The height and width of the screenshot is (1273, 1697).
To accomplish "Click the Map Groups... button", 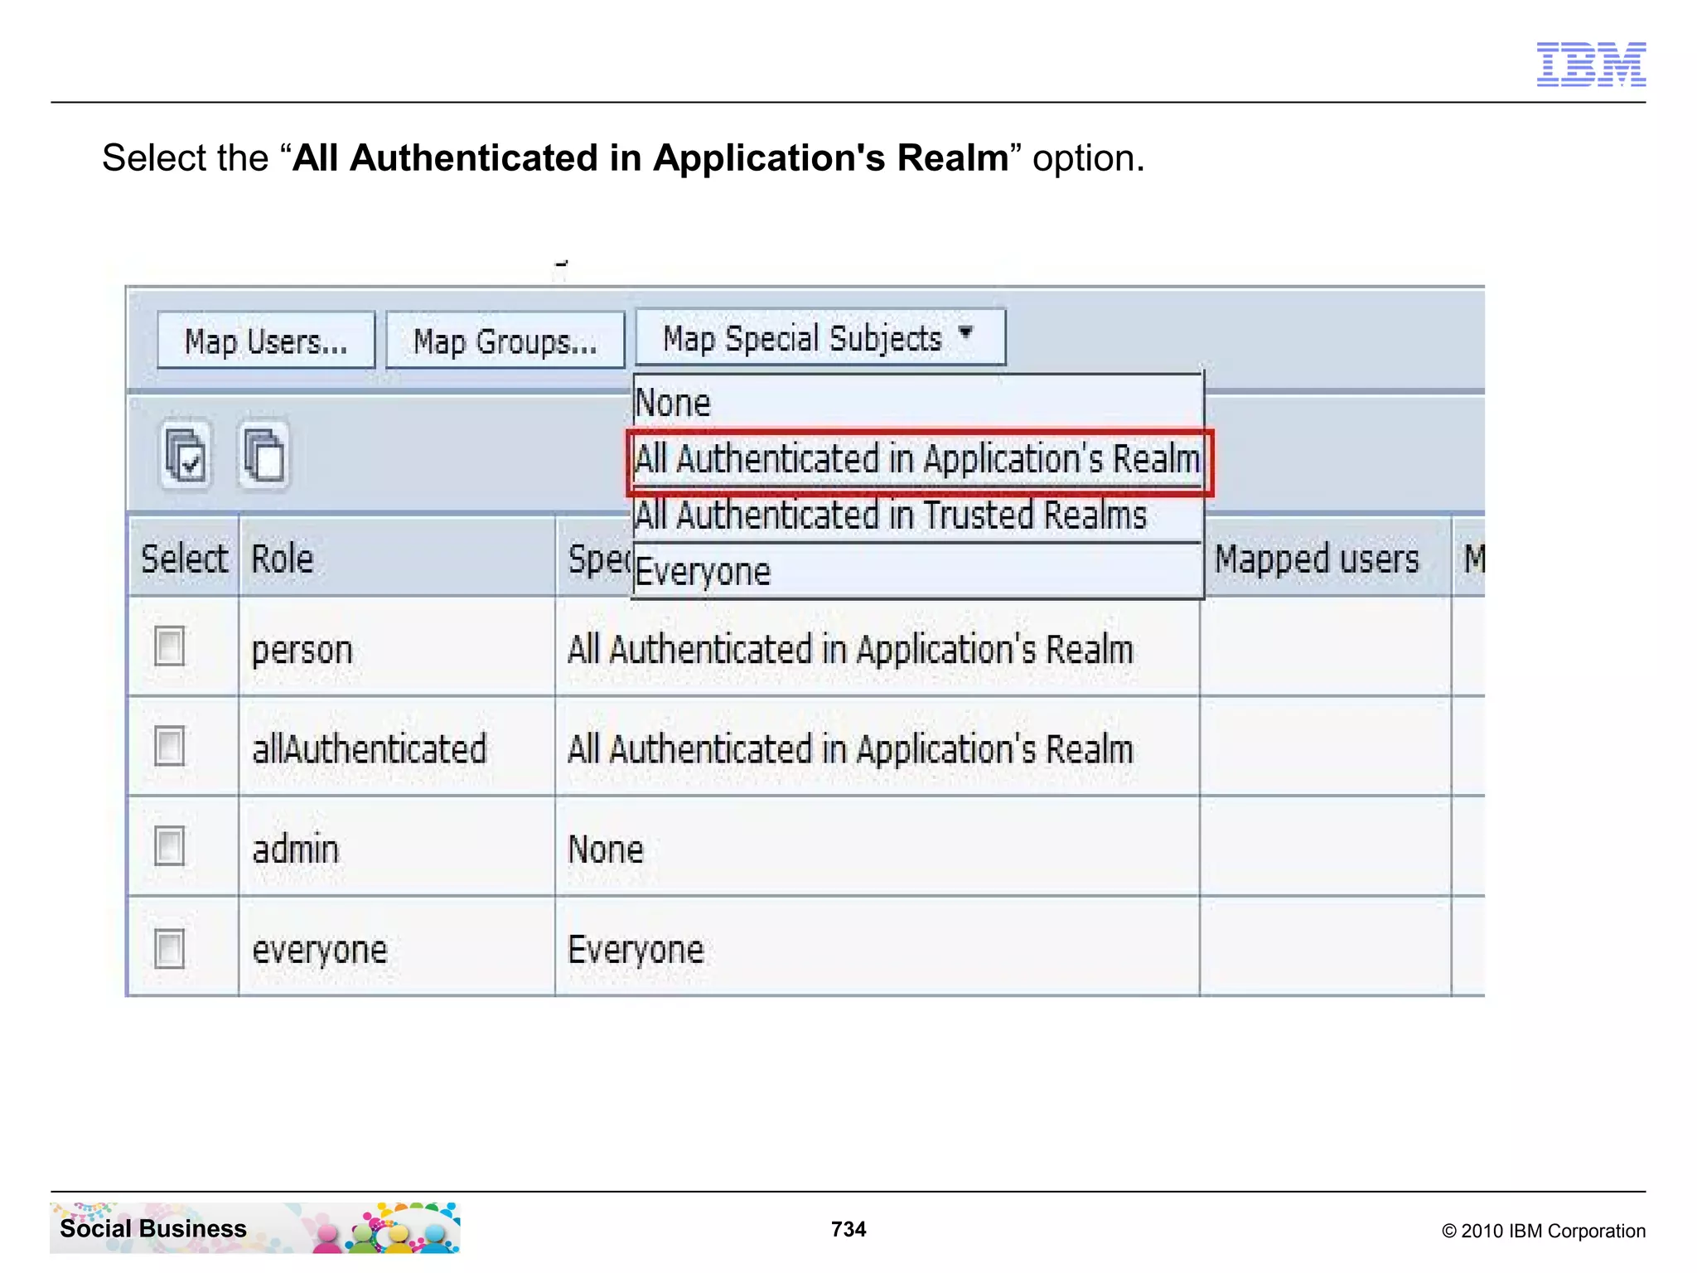I will pyautogui.click(x=505, y=341).
